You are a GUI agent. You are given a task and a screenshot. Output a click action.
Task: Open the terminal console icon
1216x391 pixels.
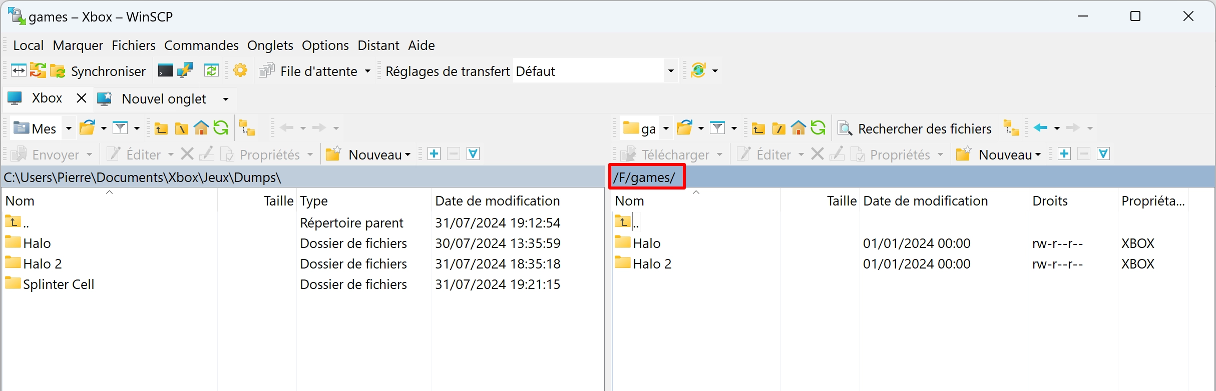[165, 71]
